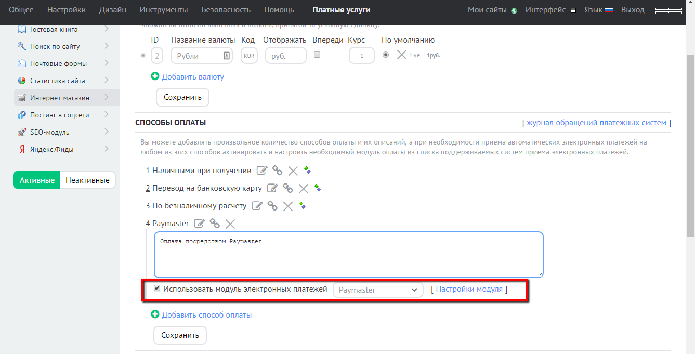695x354 pixels.
Task: Click reorder arrows icon for Перевод на банковскую карту
Action: click(318, 188)
